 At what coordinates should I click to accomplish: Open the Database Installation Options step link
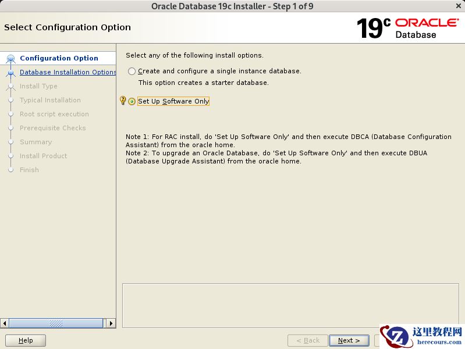click(x=68, y=72)
